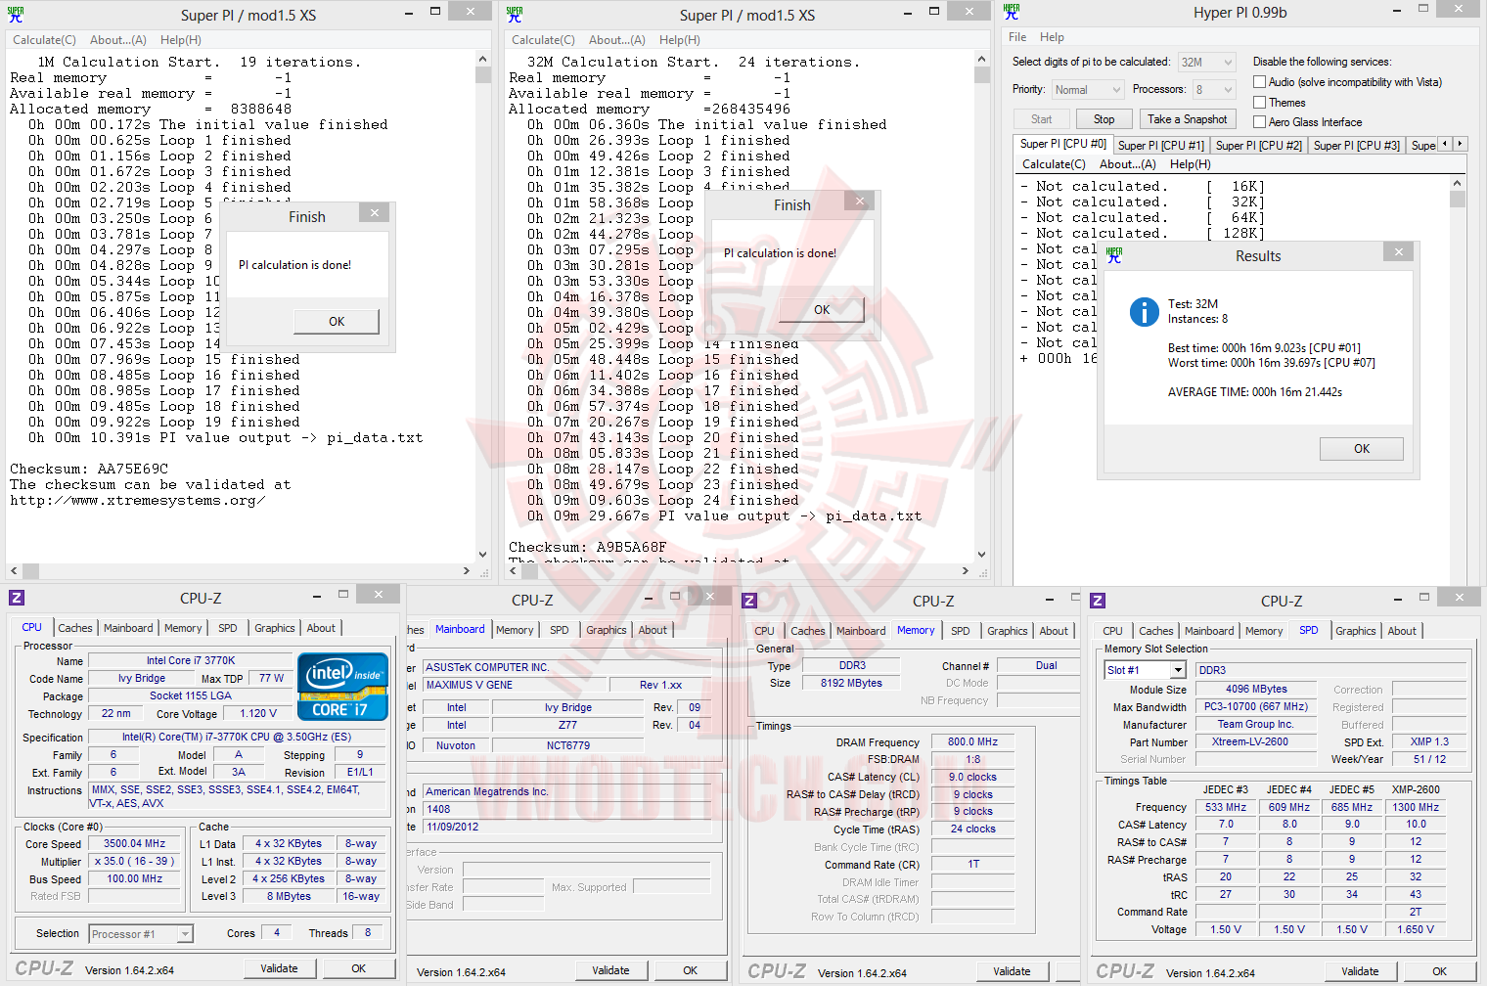Screen dimensions: 1487x986
Task: Click the Intel Core i7 logo in CPU-Z
Action: [342, 686]
